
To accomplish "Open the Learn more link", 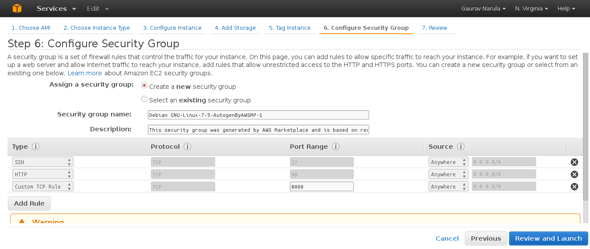I will (84, 73).
